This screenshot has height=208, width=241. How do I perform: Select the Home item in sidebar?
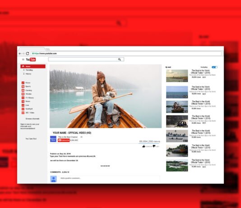pos(33,66)
